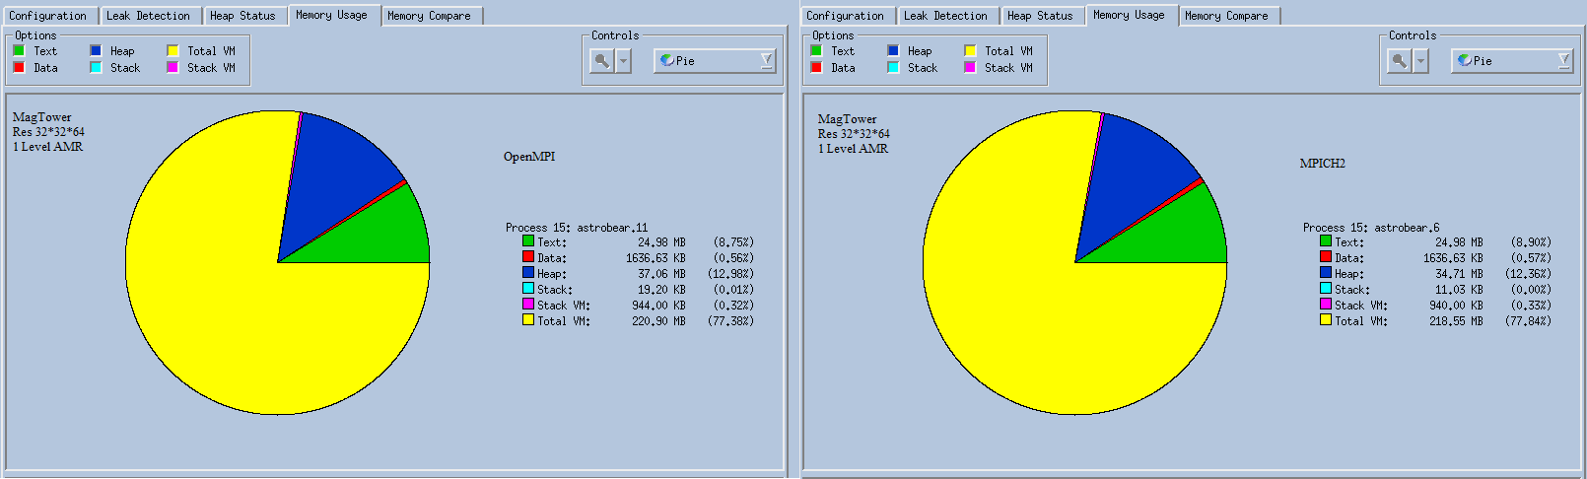Image resolution: width=1587 pixels, height=479 pixels.
Task: Open Configuration tab in left window
Action: pos(48,16)
